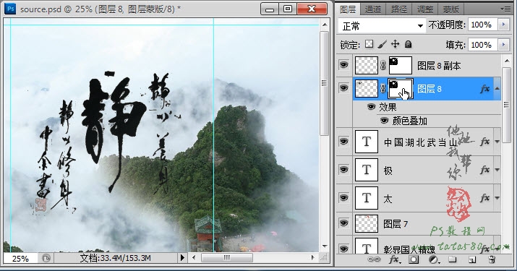
Task: Hide the 图层 8 副本 layer
Action: click(x=343, y=65)
